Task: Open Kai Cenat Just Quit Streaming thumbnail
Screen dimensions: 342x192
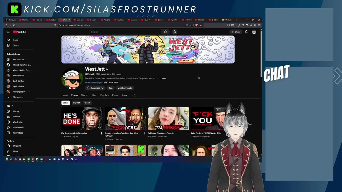Action: tap(82, 119)
